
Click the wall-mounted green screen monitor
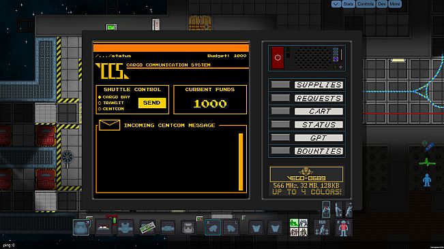[x=112, y=27]
